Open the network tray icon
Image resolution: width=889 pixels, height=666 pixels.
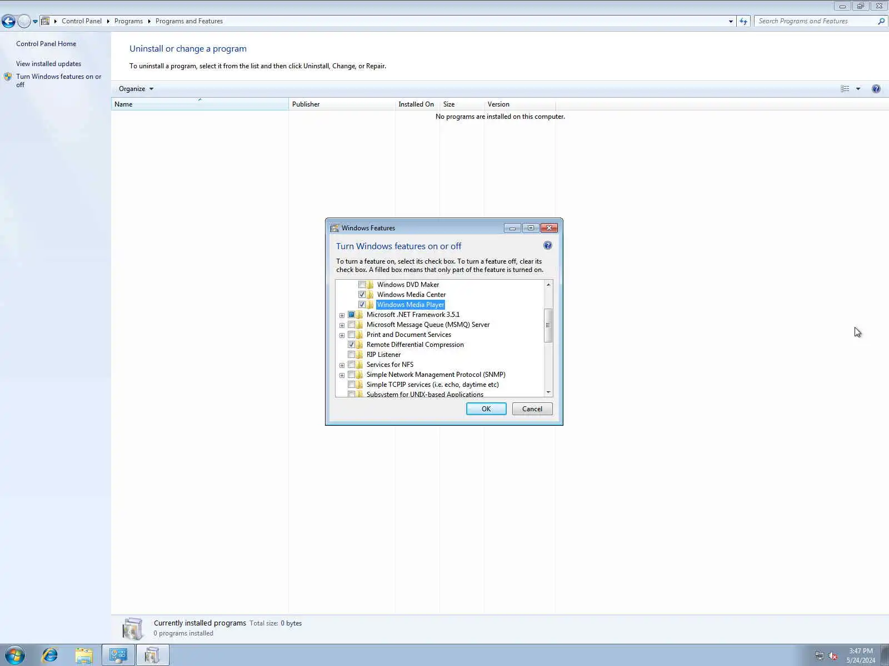(x=819, y=656)
